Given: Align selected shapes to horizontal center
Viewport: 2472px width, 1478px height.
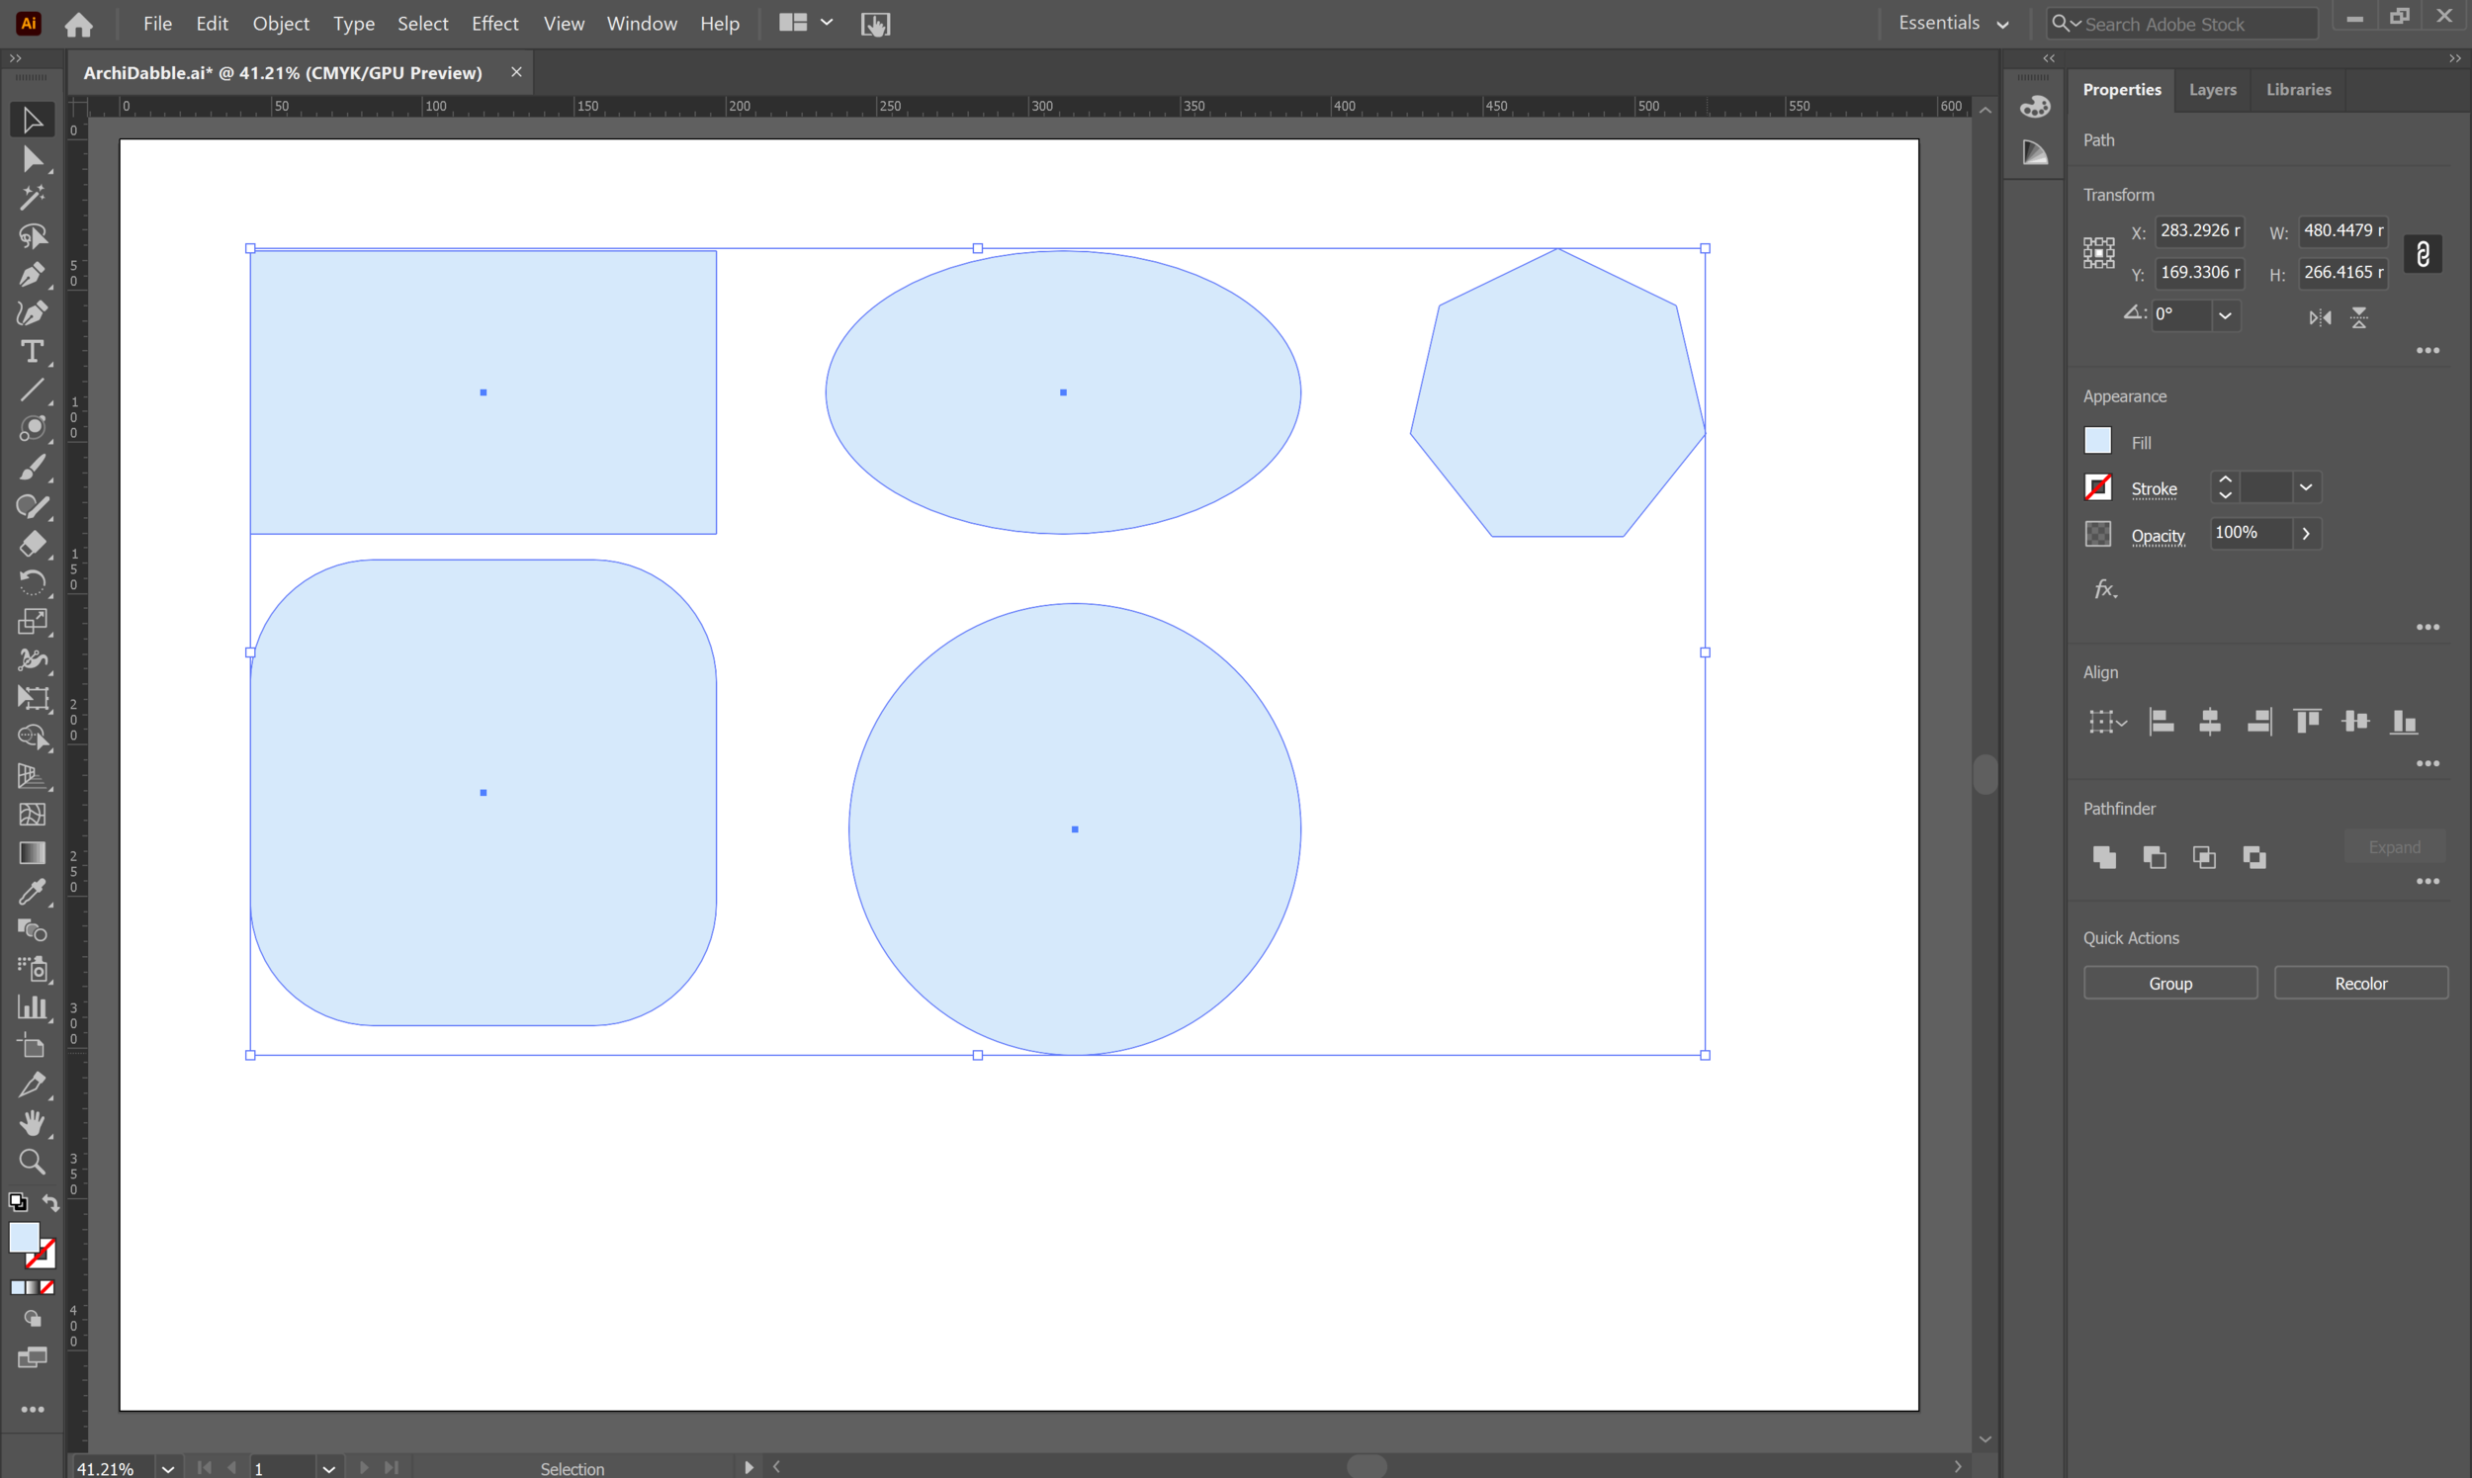Looking at the screenshot, I should tap(2209, 722).
